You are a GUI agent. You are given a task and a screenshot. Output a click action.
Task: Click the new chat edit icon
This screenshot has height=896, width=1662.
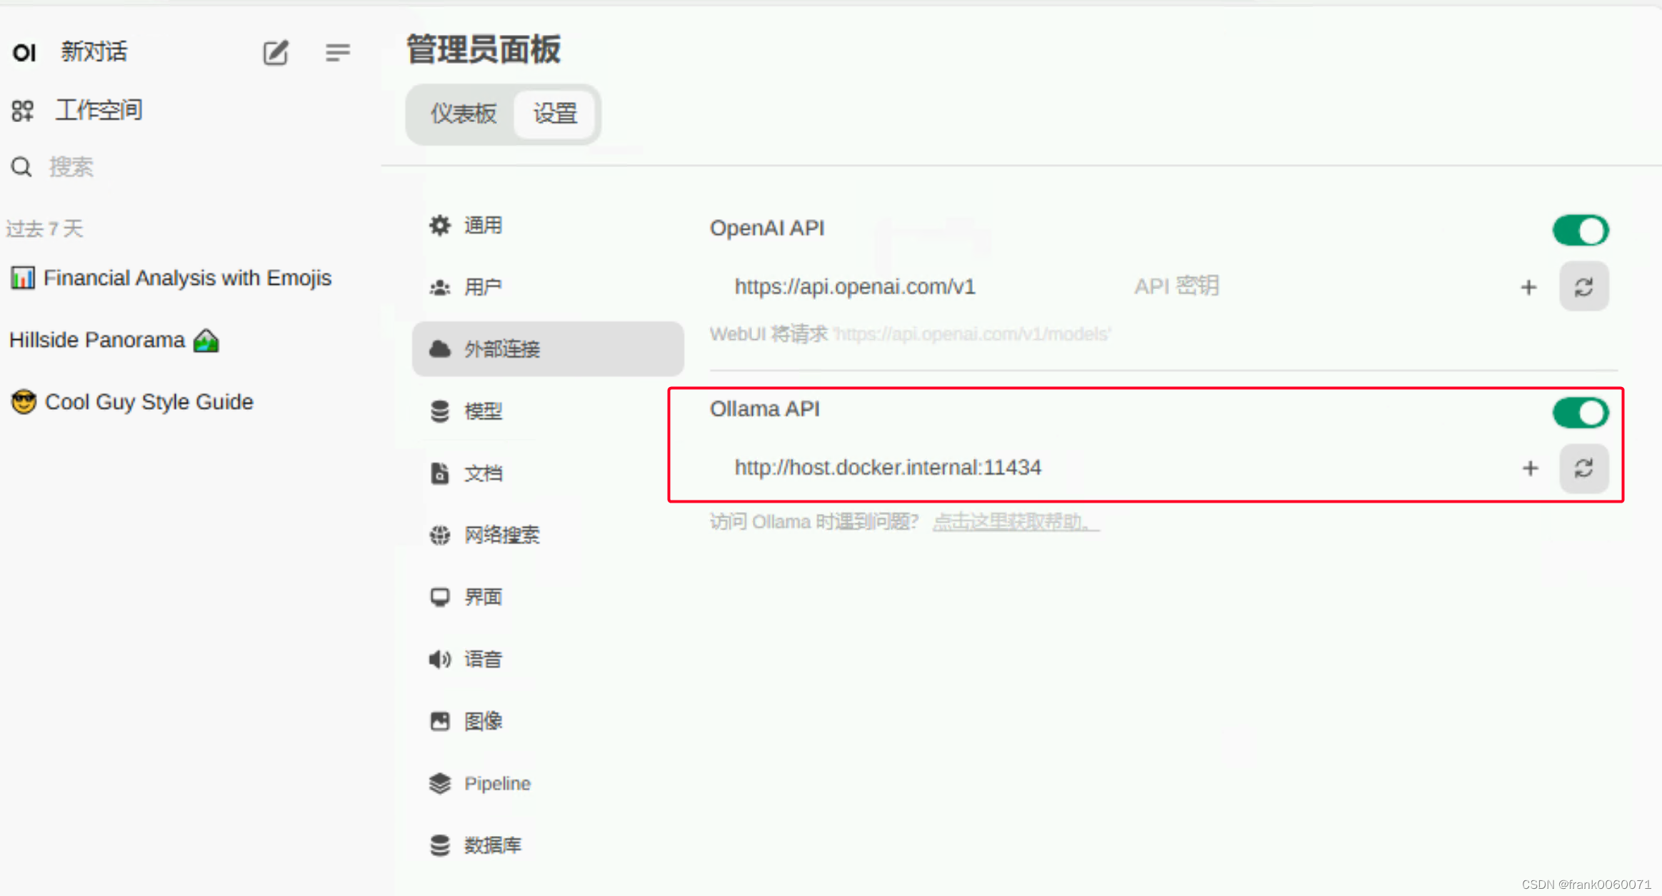[275, 52]
